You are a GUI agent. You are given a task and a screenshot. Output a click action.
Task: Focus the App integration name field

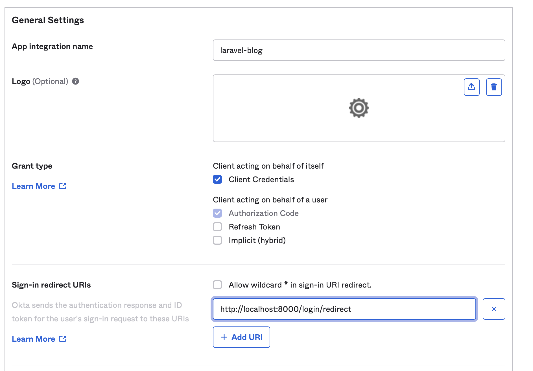coord(359,50)
